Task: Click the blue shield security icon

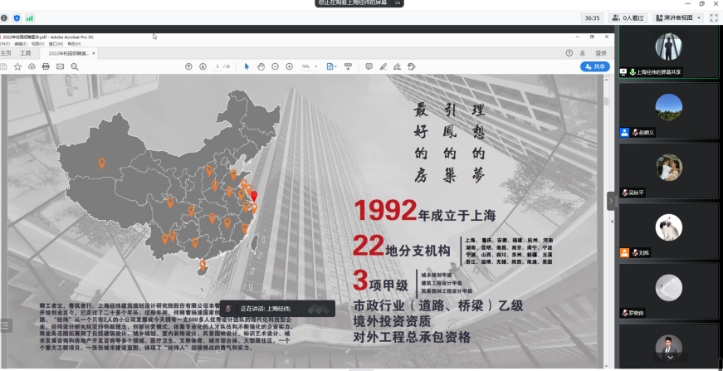Action: (17, 18)
